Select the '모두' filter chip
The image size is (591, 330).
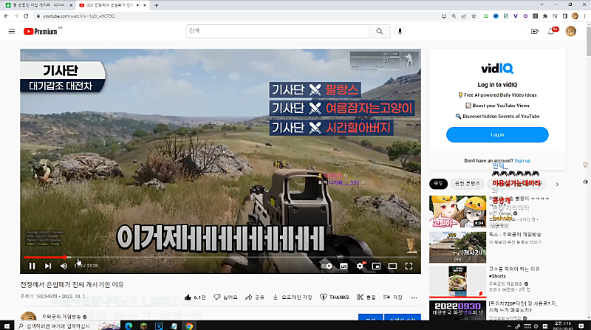point(439,183)
